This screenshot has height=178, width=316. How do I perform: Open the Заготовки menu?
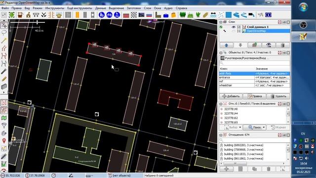134,8
